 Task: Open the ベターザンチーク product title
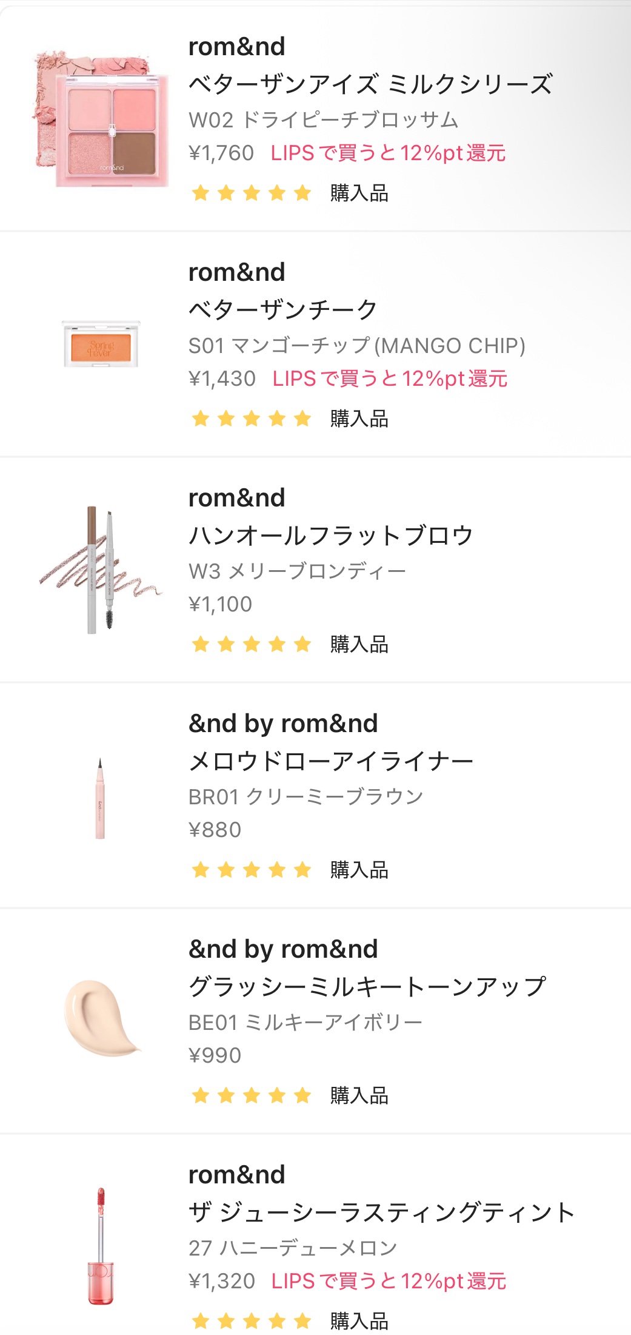click(283, 309)
